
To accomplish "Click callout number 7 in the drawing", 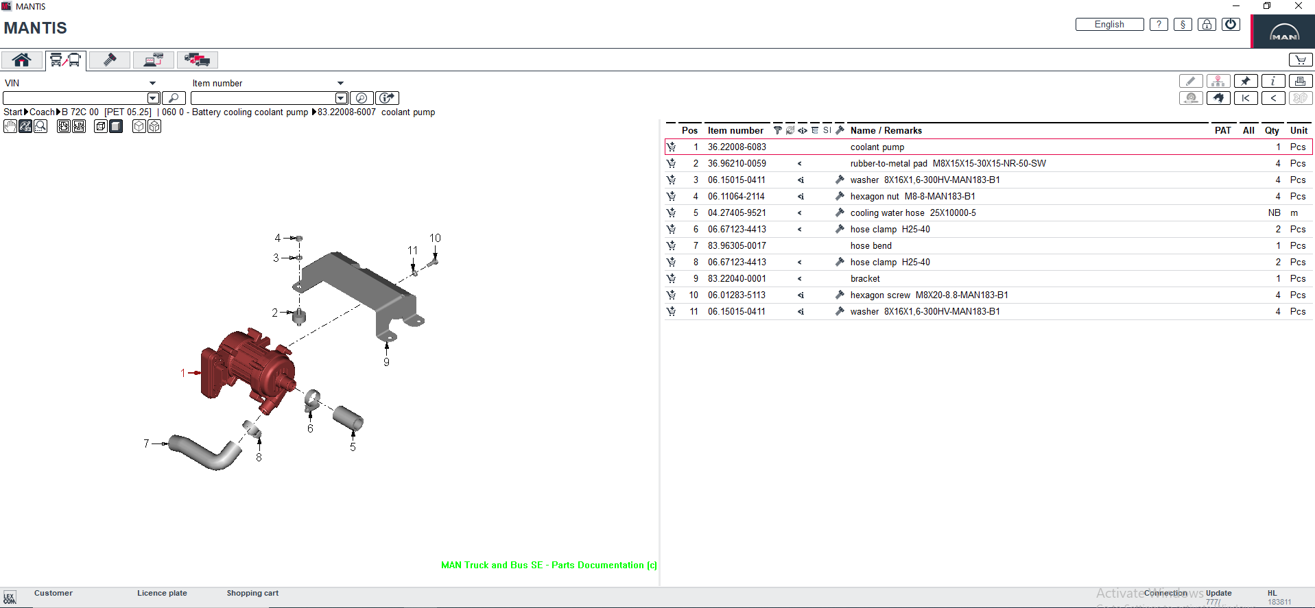I will point(146,443).
